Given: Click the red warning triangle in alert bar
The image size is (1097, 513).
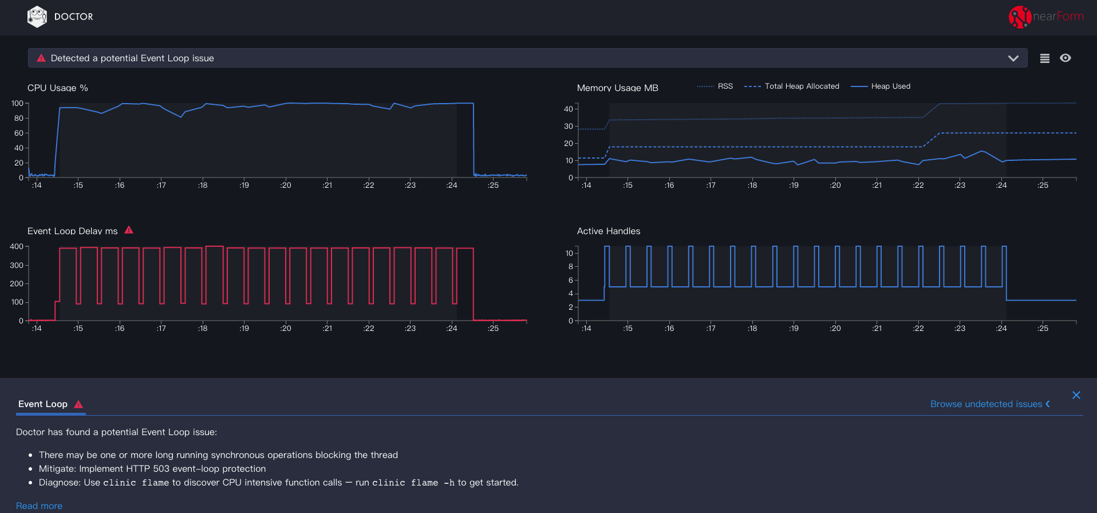Looking at the screenshot, I should (41, 58).
